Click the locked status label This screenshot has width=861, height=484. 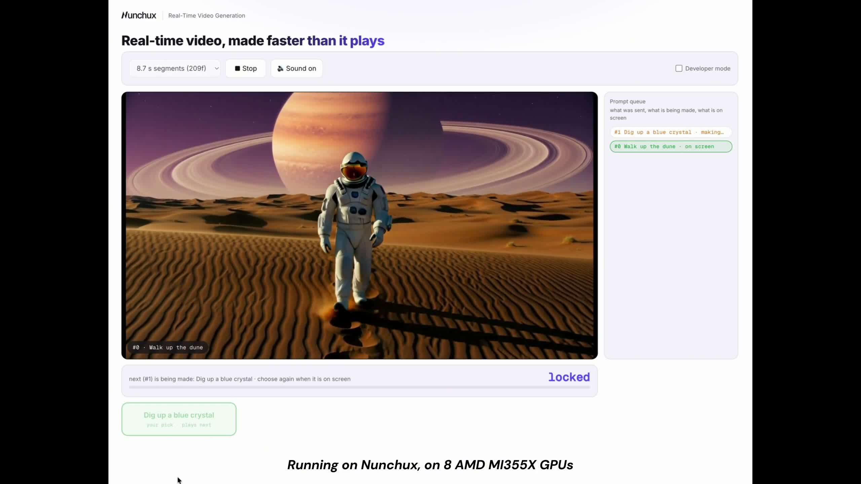coord(569,377)
